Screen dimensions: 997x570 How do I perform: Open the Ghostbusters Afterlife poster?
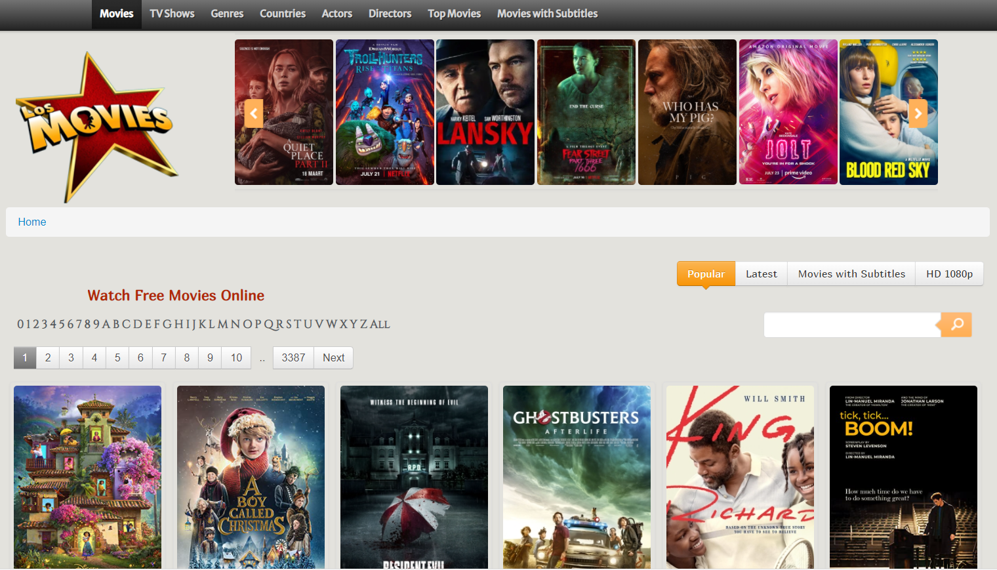(577, 477)
